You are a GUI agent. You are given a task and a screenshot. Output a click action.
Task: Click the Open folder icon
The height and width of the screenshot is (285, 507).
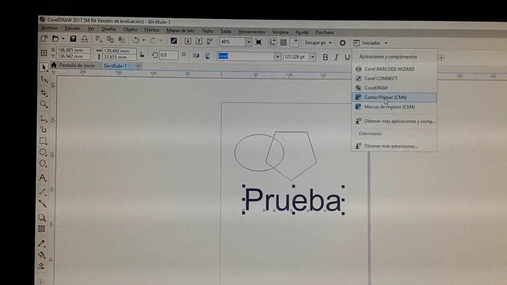tap(55, 39)
